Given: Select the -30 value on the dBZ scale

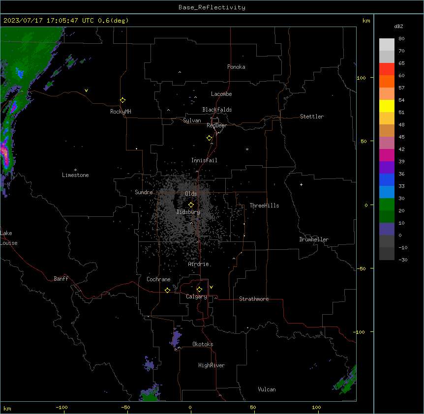Looking at the screenshot, I should 403,260.
